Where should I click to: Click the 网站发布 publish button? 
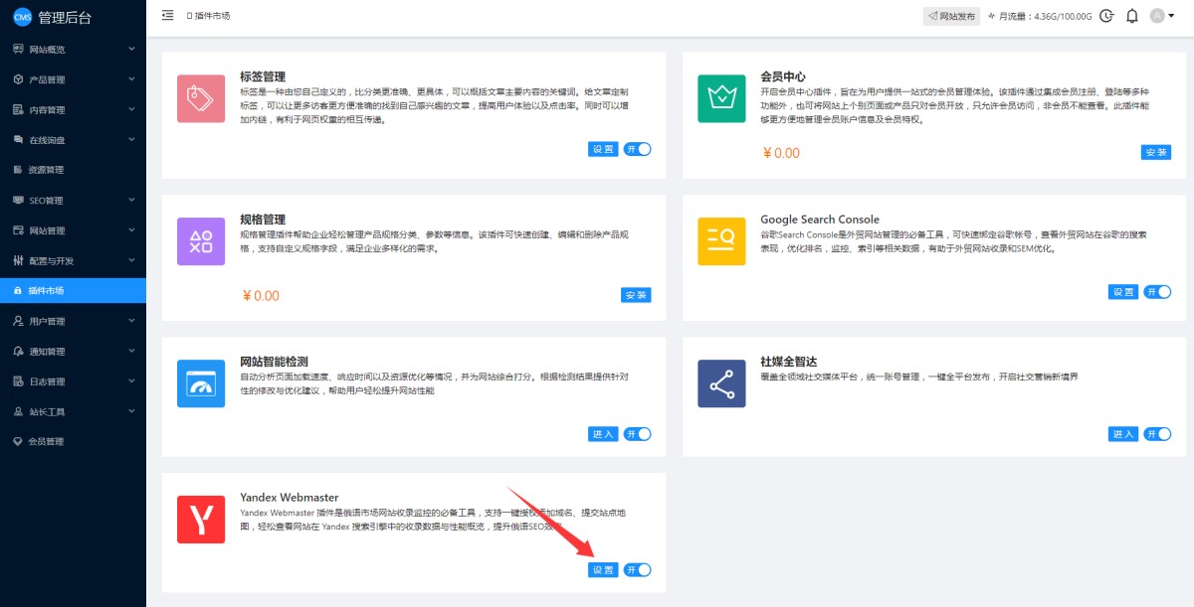pos(951,16)
